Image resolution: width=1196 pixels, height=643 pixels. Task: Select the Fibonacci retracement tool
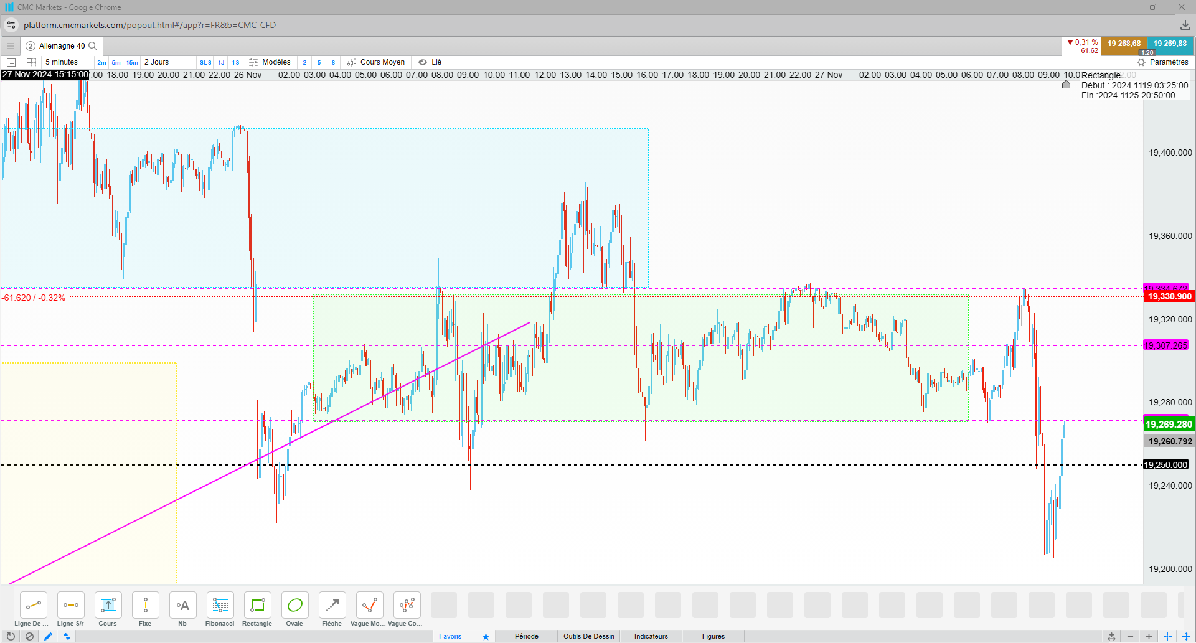click(220, 606)
